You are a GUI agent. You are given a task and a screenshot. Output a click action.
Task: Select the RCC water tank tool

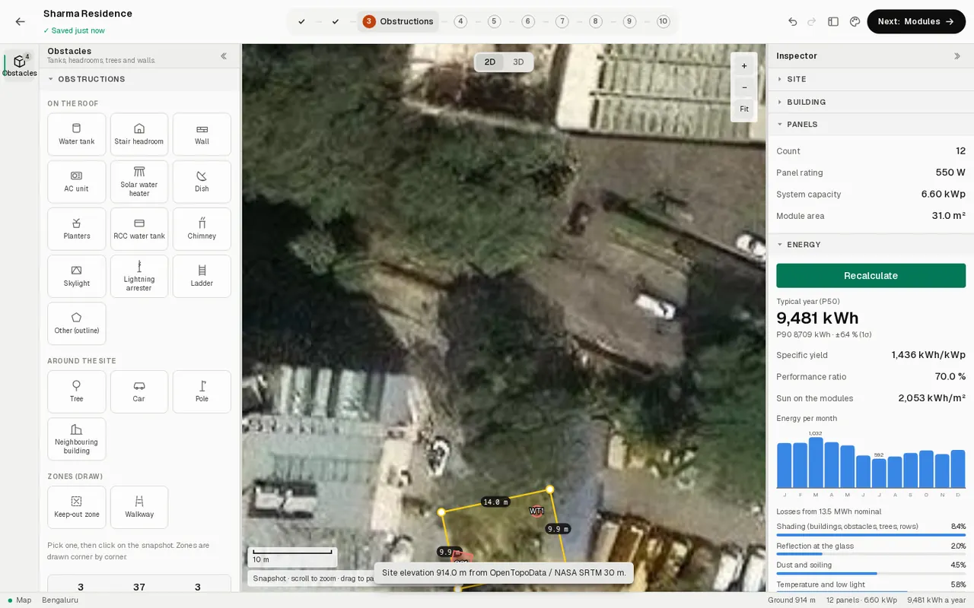pyautogui.click(x=139, y=229)
